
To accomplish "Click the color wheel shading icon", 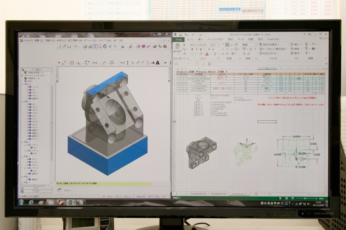I will coord(105,47).
